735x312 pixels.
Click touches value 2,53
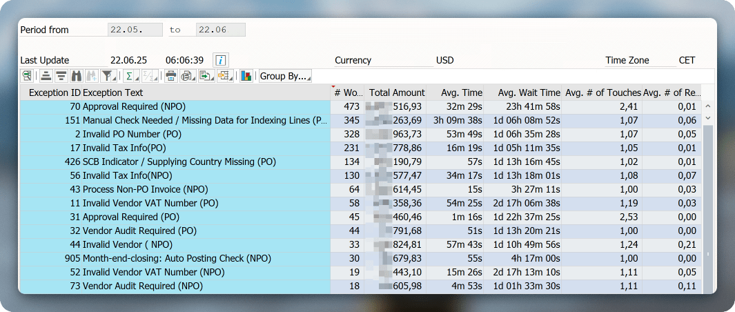602,217
